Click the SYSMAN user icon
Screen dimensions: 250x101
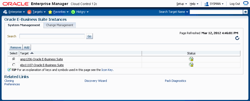[x=207, y=4]
